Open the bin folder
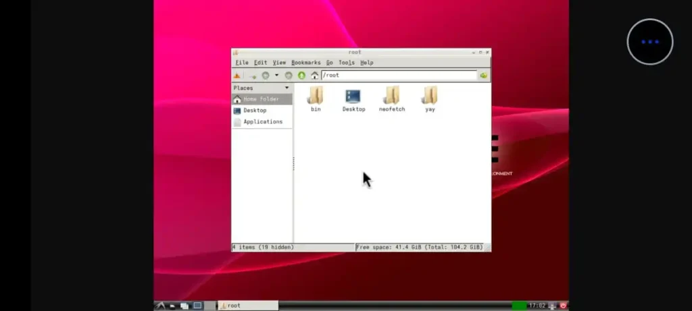The height and width of the screenshot is (311, 692). click(x=316, y=98)
